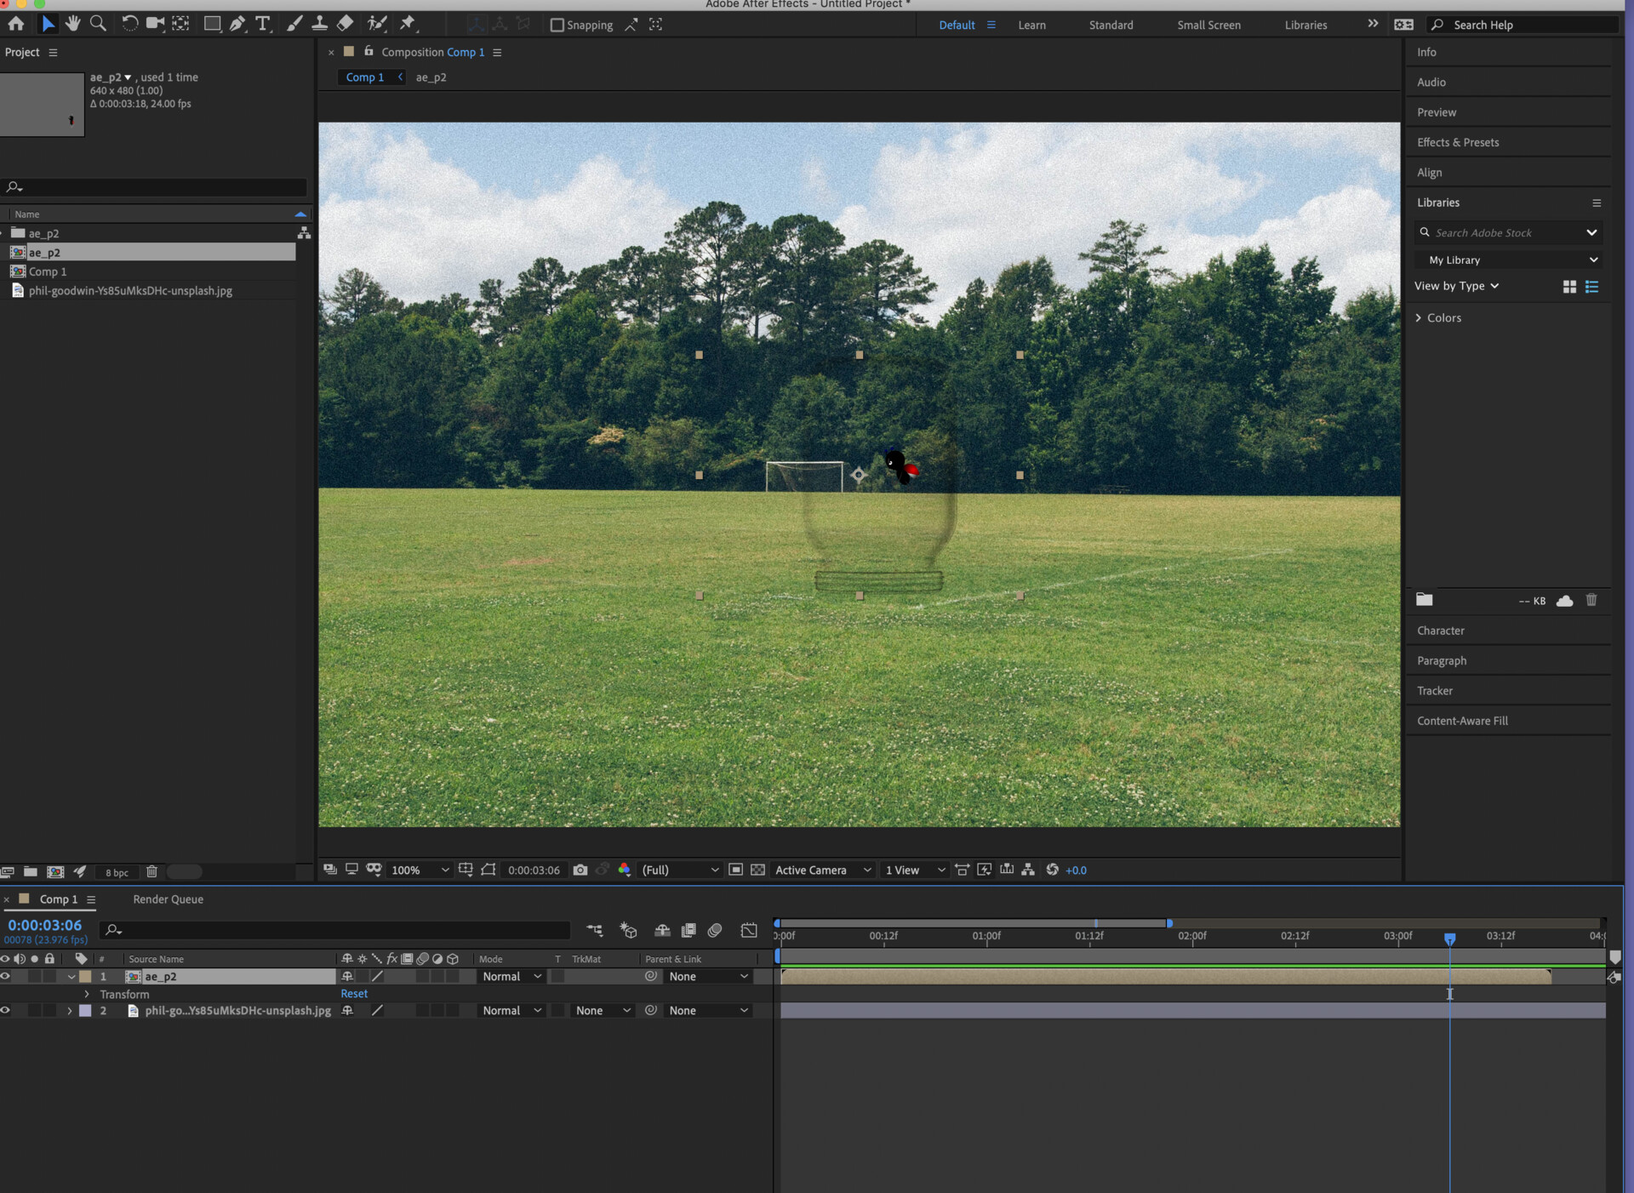Open the magnification ratio dropdown

tap(417, 870)
